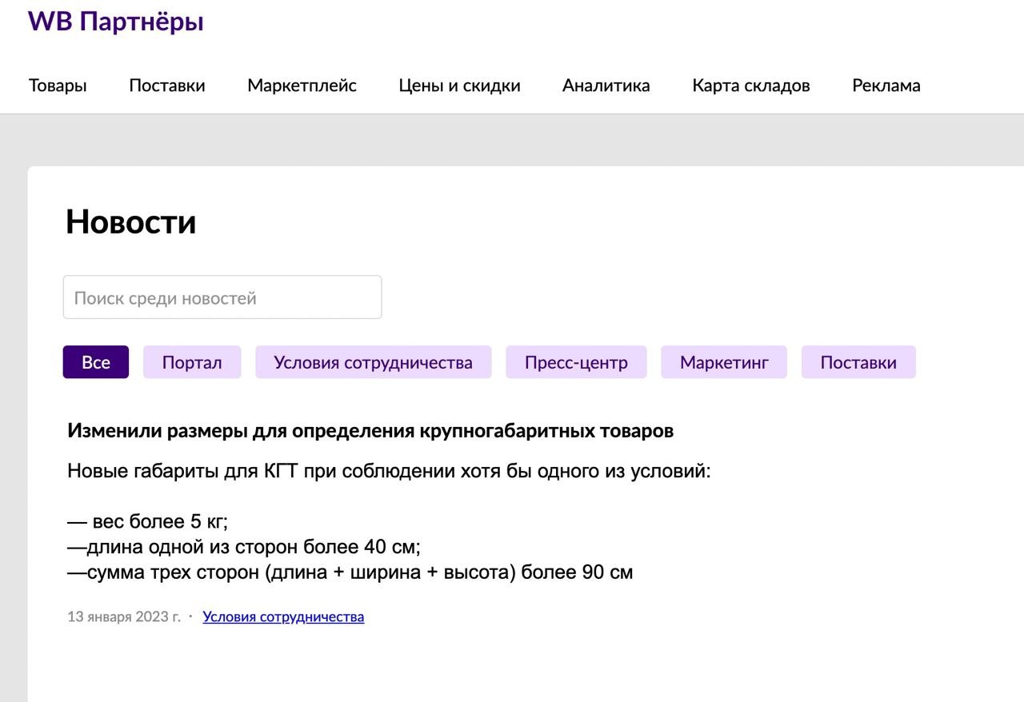
Task: Open the Реклама menu item
Action: [x=886, y=86]
